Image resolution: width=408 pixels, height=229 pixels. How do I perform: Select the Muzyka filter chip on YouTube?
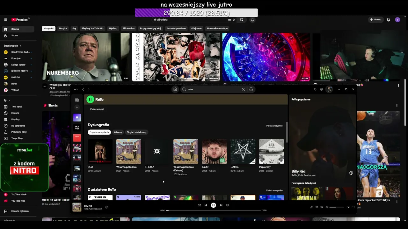coord(63,28)
